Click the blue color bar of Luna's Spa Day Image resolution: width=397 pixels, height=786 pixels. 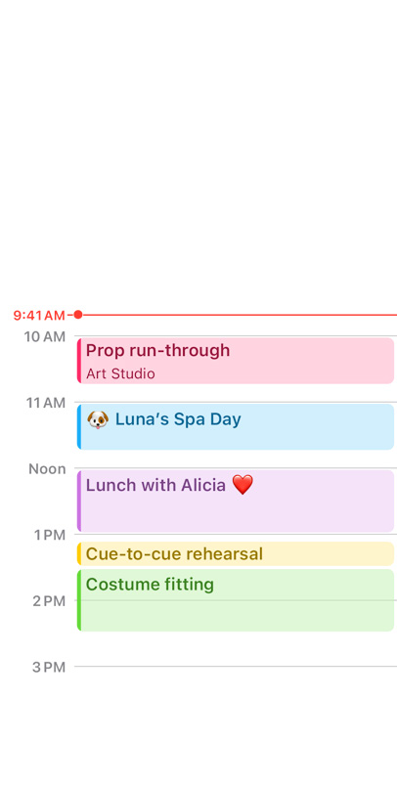click(x=79, y=426)
